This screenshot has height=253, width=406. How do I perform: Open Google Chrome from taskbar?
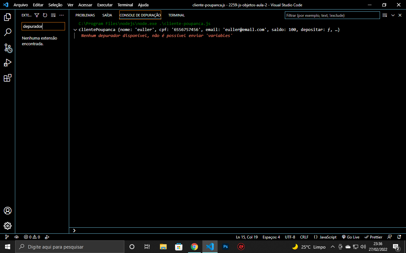pyautogui.click(x=194, y=247)
